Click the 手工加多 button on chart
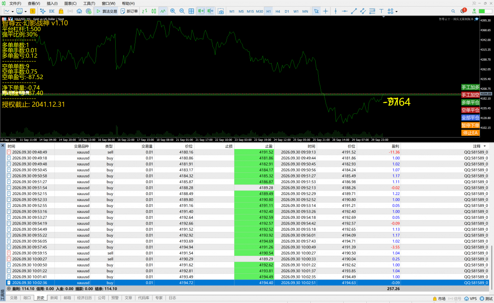The image size is (494, 303). point(470,87)
